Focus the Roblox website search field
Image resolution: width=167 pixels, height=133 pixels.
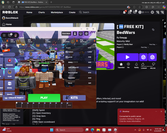[99, 12]
